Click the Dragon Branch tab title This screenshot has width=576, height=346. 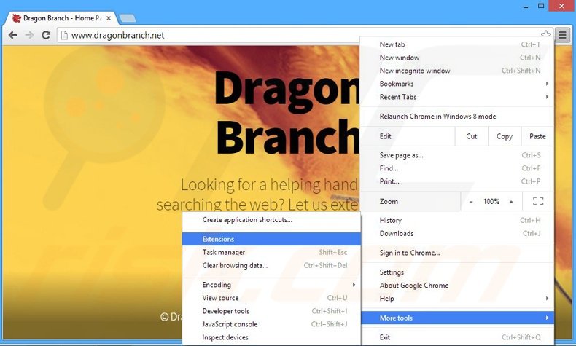tap(63, 18)
